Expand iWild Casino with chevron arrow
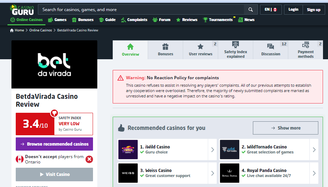The image size is (328, 187). [212, 150]
